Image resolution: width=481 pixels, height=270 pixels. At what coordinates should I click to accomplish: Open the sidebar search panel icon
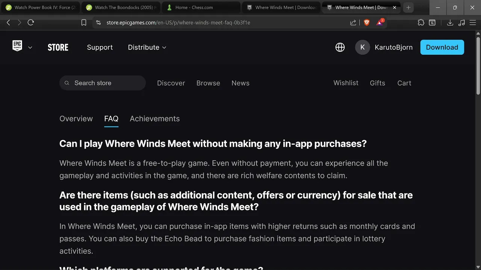pos(432,22)
